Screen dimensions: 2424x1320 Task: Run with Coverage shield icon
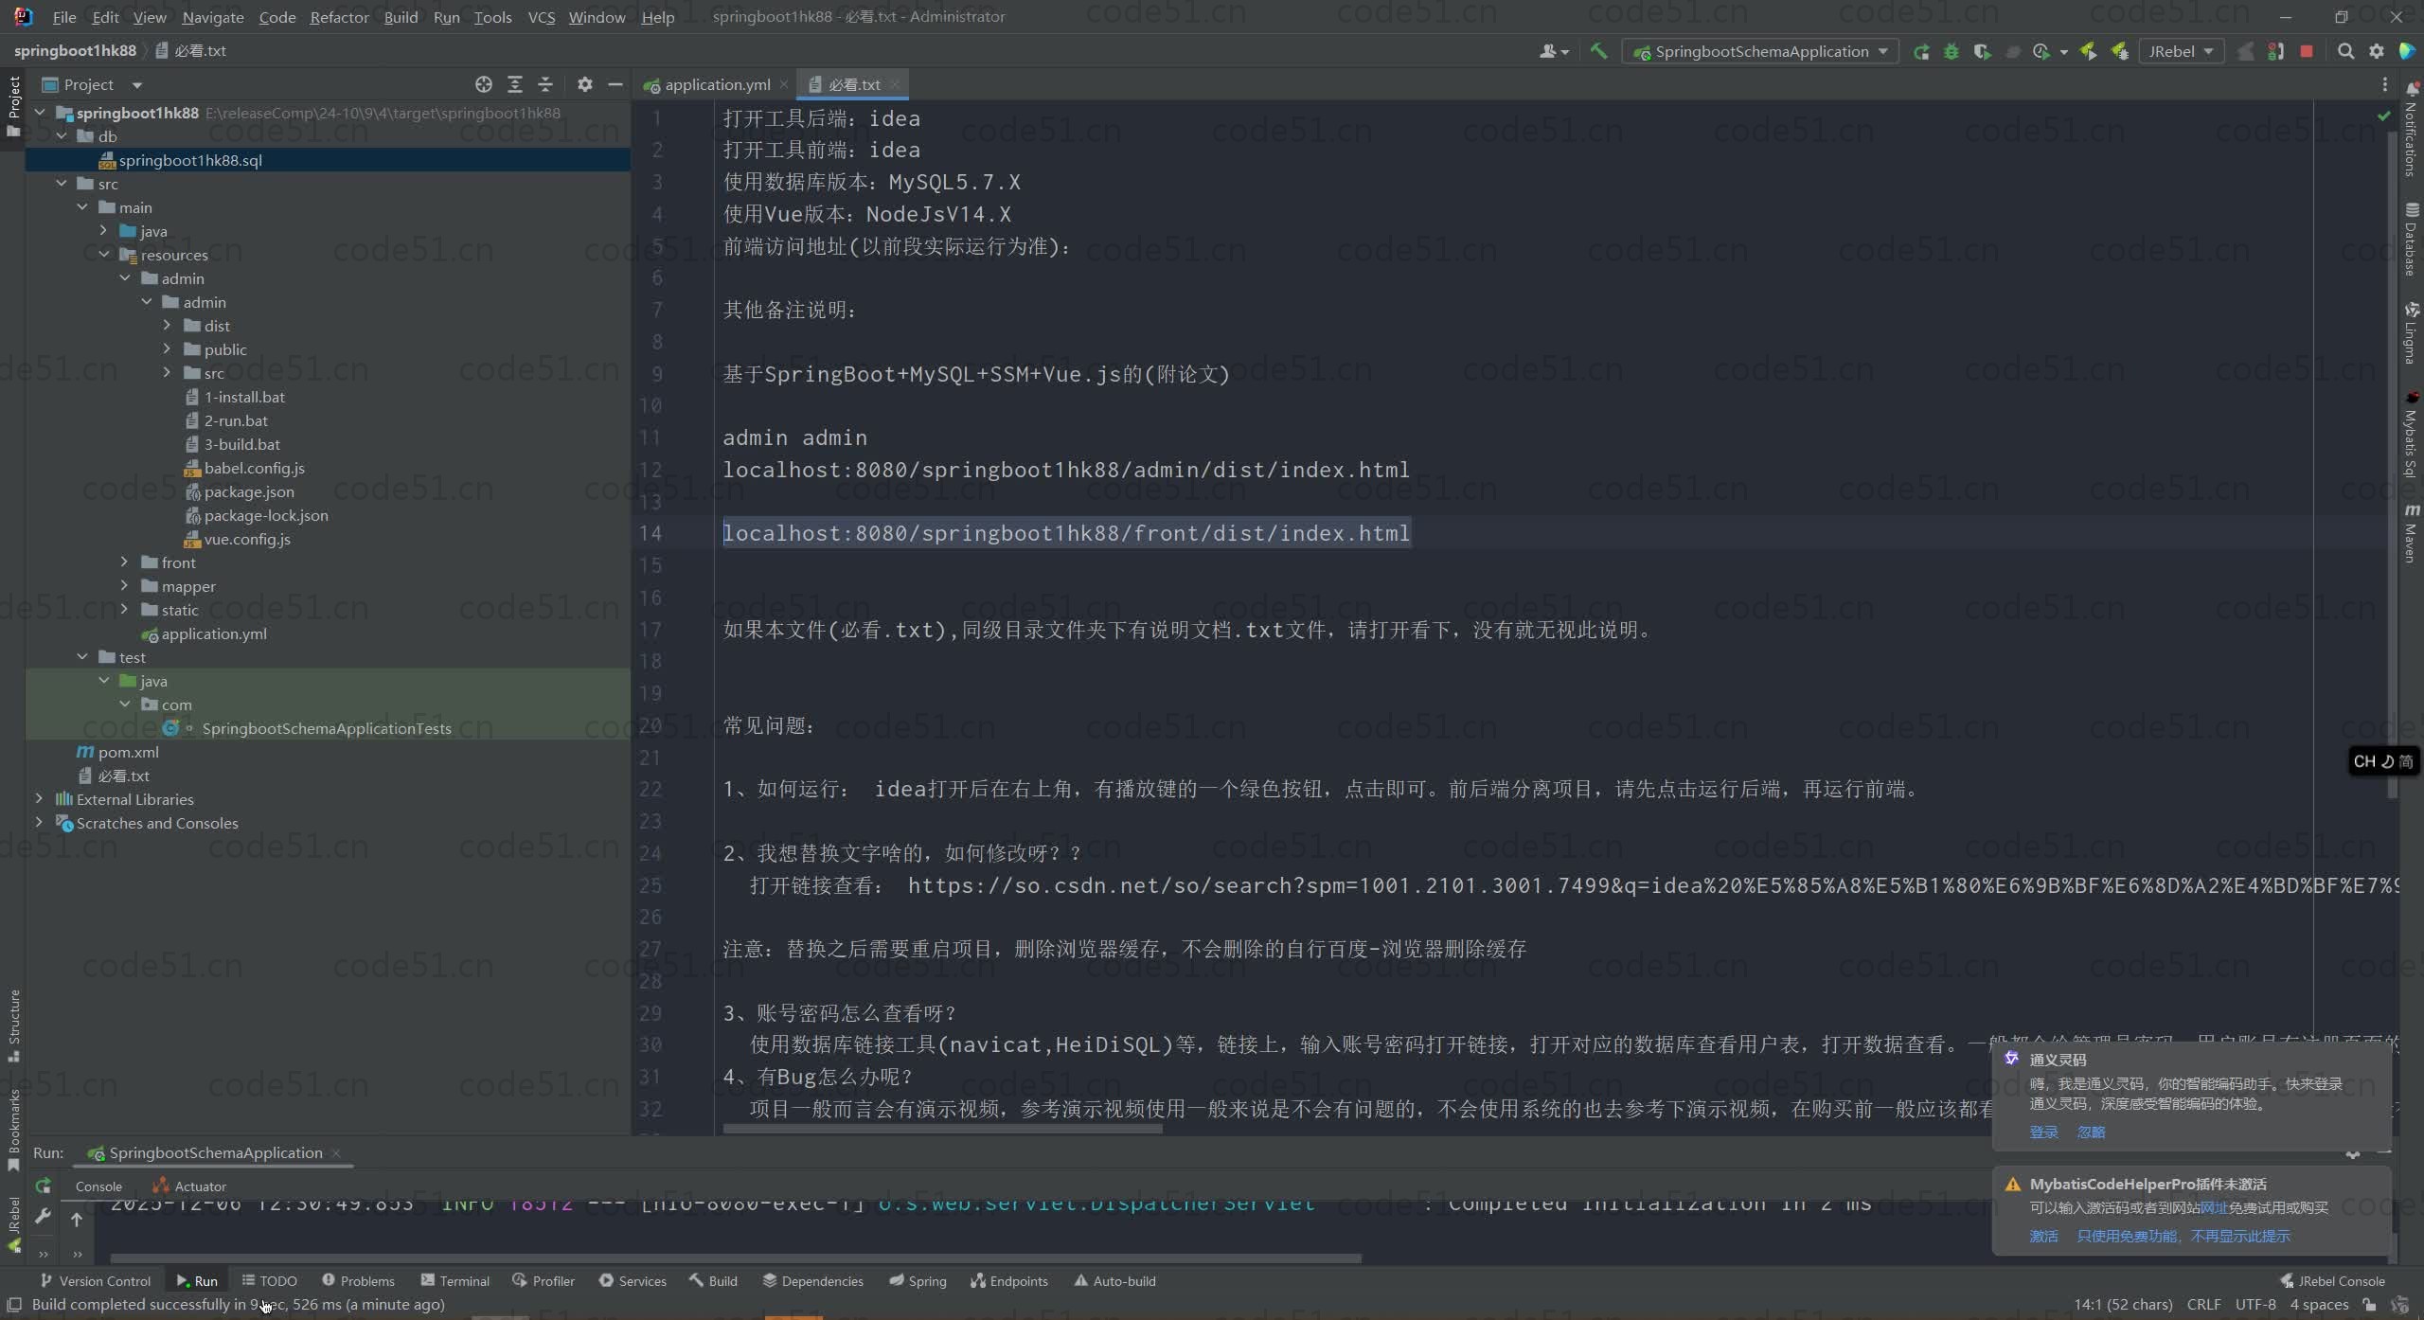(x=1982, y=52)
